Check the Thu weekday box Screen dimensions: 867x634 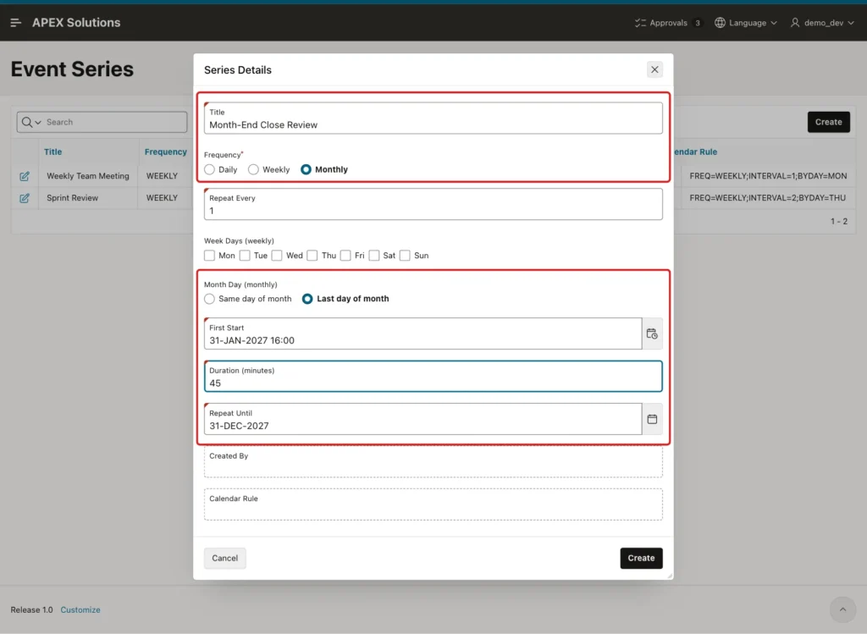click(312, 256)
